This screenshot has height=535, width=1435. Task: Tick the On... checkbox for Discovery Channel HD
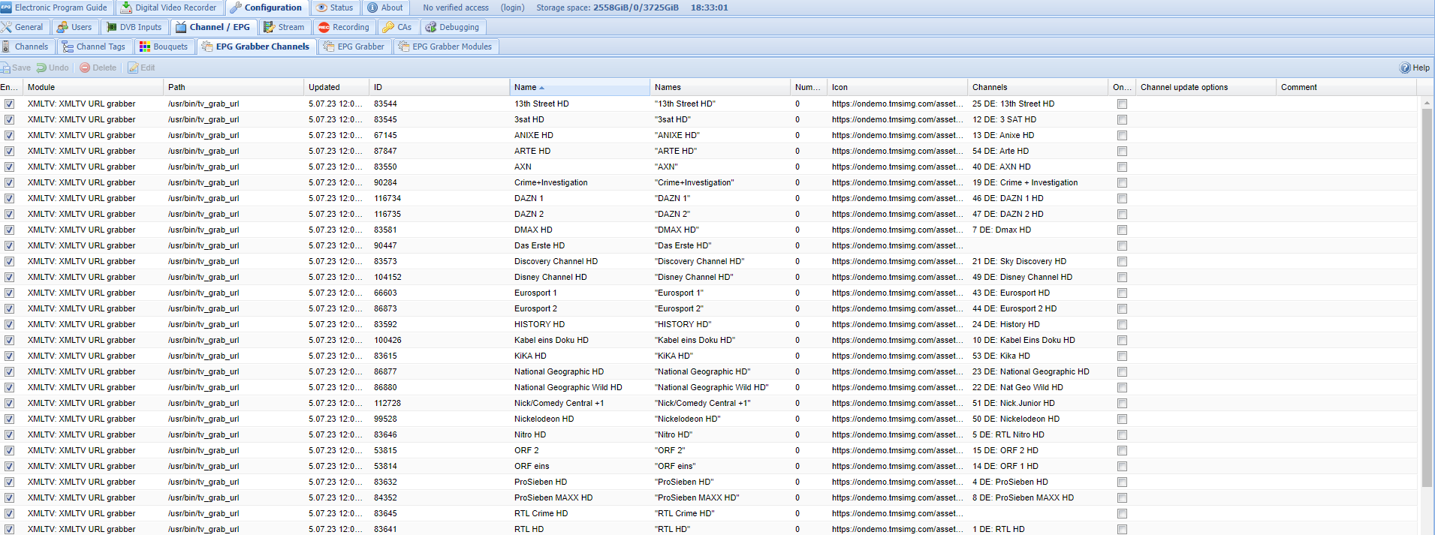coord(1122,262)
